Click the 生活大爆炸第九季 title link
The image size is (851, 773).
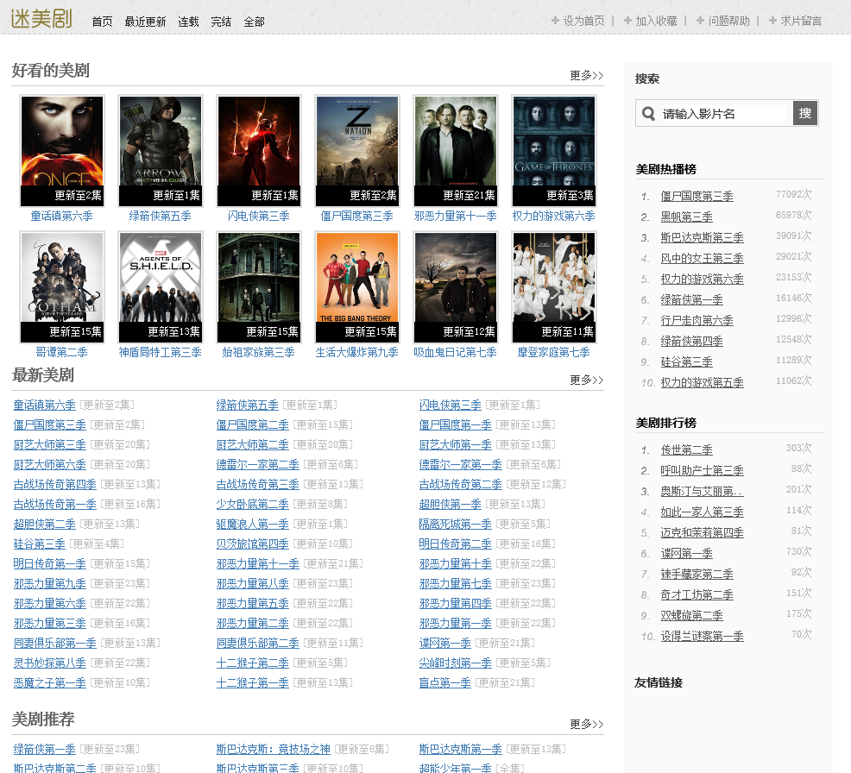pyautogui.click(x=357, y=352)
